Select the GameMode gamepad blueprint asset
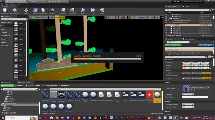215x120 pixels. 61,95
